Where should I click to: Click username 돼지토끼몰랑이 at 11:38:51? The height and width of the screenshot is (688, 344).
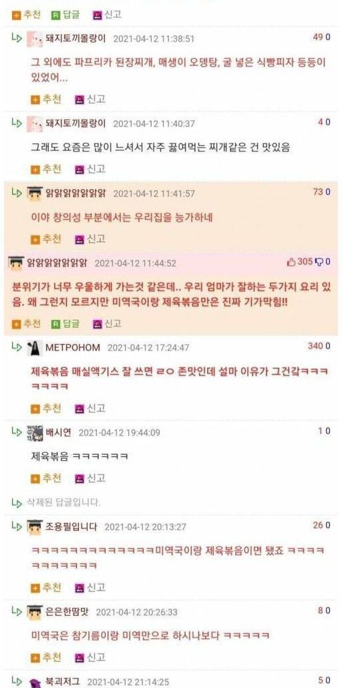click(x=75, y=38)
